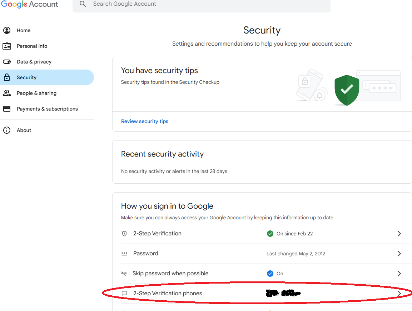The height and width of the screenshot is (311, 412).
Task: Open Payments & subscriptions menu item
Action: pyautogui.click(x=47, y=109)
